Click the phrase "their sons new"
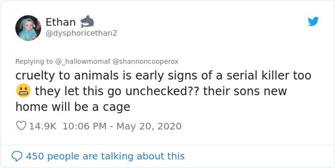Screen dimensions: 335x168 pos(245,92)
